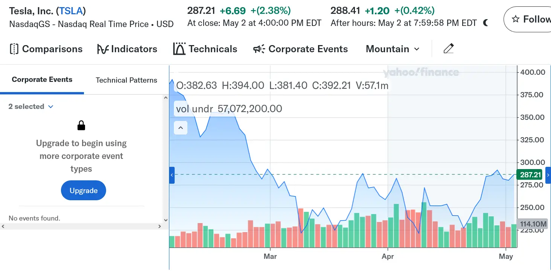Viewport: 551px width, 272px height.
Task: Click the panel's scroll-right arrow
Action: (x=160, y=226)
